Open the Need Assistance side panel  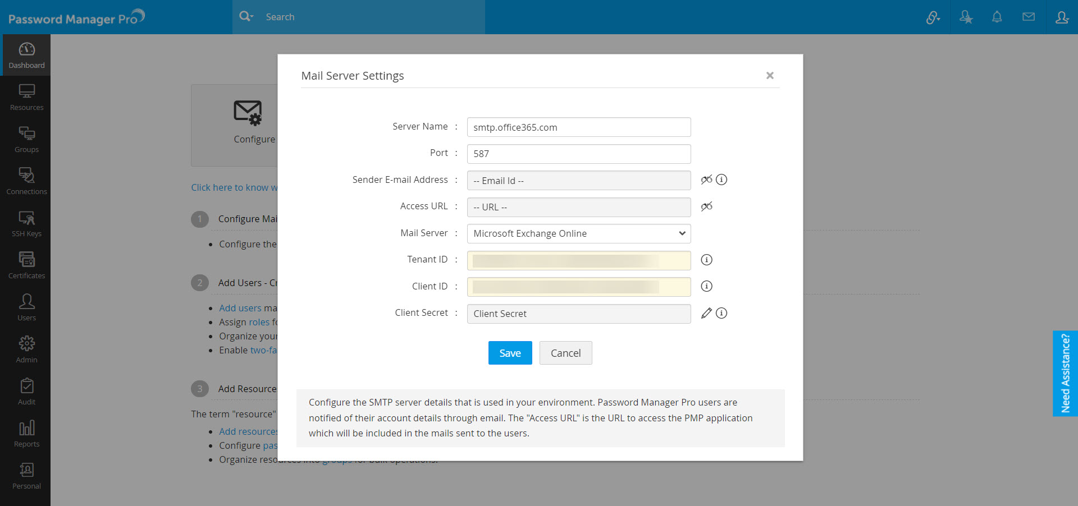click(x=1065, y=373)
